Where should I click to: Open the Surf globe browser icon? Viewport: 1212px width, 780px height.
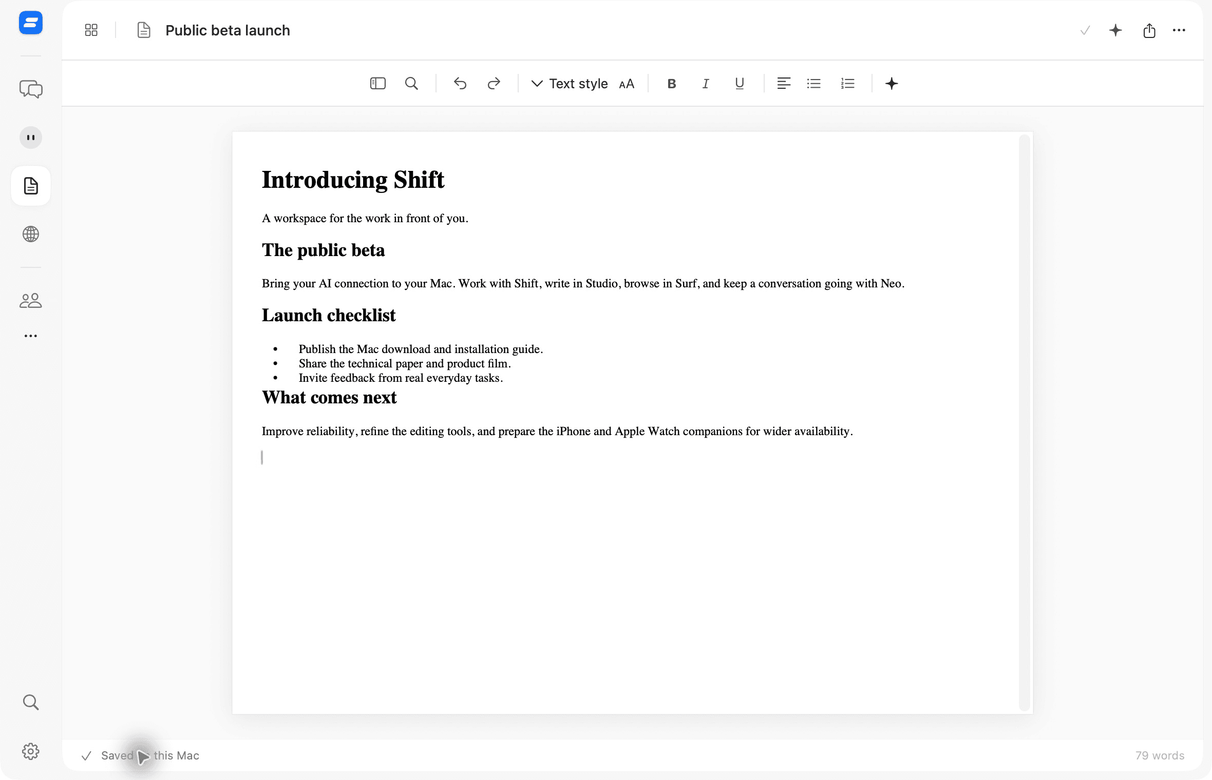click(31, 234)
